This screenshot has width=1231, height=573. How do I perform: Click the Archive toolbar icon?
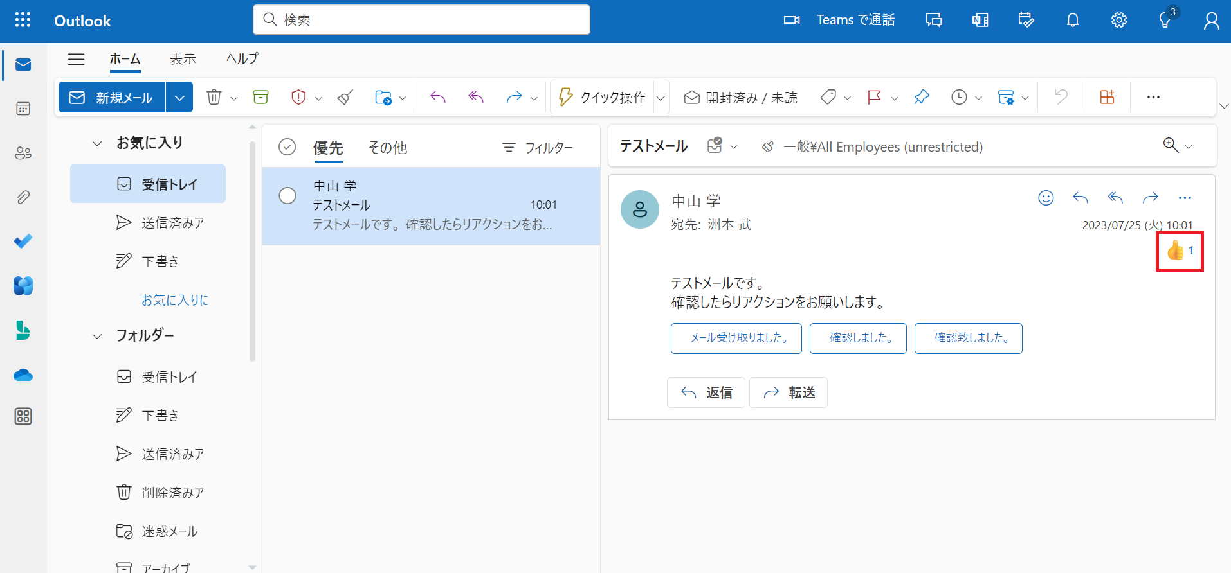click(260, 97)
